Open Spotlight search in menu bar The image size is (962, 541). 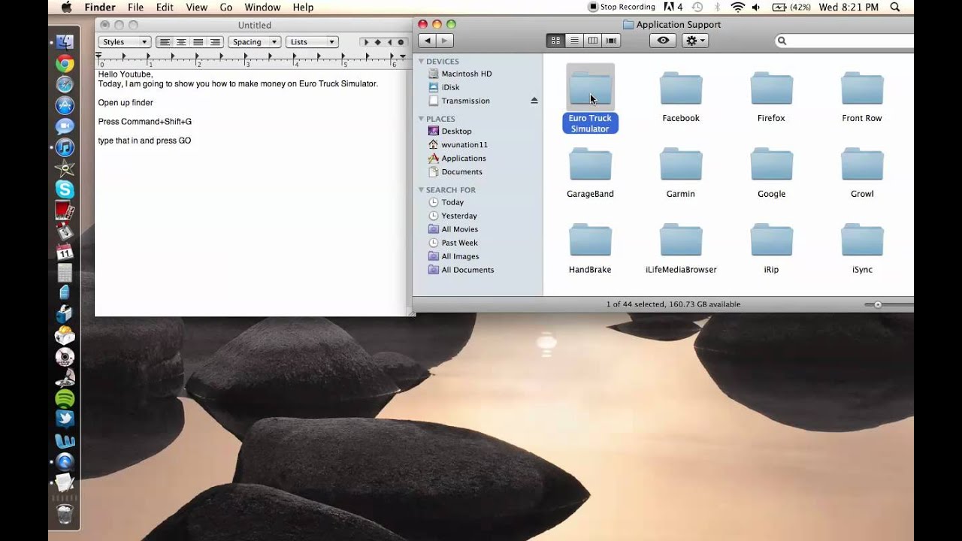click(895, 7)
